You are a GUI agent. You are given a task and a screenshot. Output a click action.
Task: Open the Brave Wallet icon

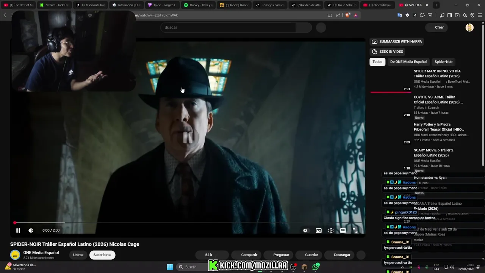click(x=457, y=15)
